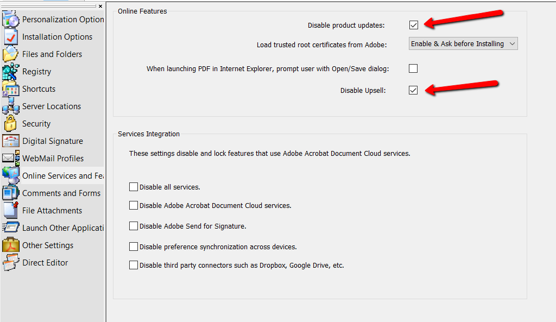
Task: Uncheck Disable product updates checkbox
Action: pos(414,25)
